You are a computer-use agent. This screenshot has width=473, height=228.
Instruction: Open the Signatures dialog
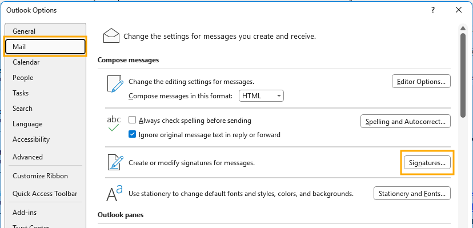pyautogui.click(x=427, y=162)
